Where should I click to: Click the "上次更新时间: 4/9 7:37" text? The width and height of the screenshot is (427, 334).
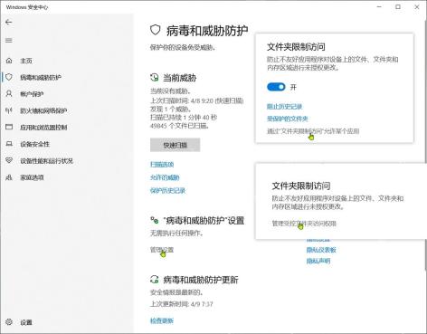pyautogui.click(x=182, y=304)
